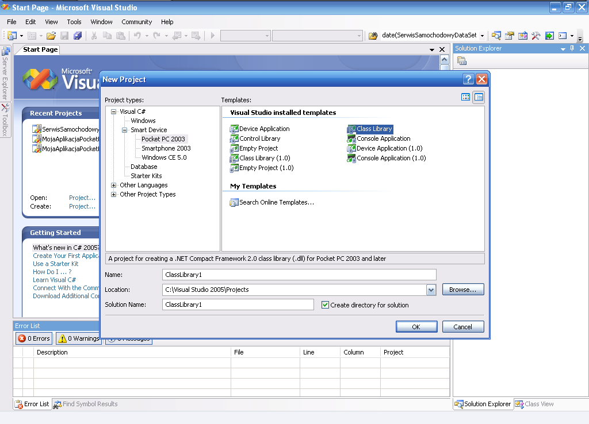Image resolution: width=589 pixels, height=424 pixels.
Task: Select the Console Application template
Action: coord(378,138)
